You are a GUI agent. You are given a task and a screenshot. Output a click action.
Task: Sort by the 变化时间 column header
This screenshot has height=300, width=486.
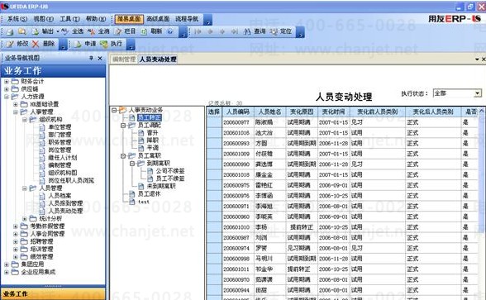coord(334,112)
